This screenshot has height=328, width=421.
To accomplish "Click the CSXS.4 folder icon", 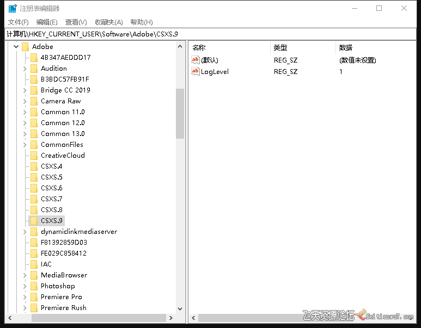I will [x=34, y=166].
